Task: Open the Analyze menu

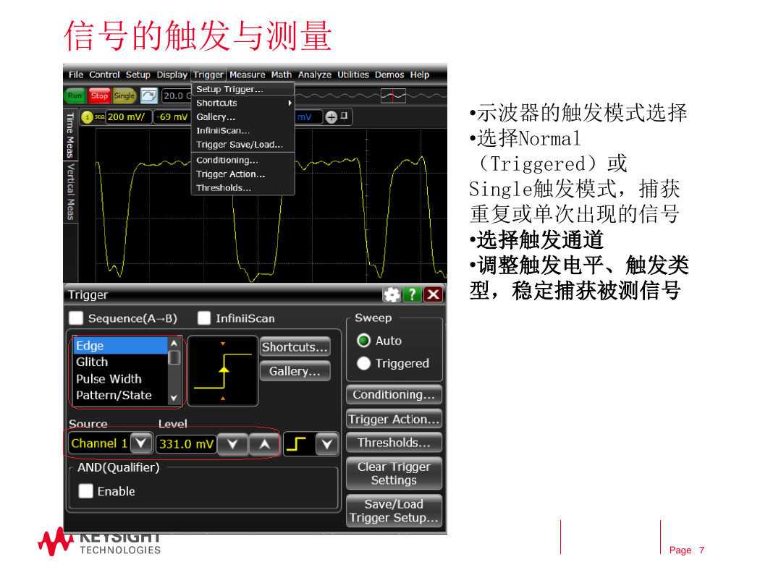Action: click(x=315, y=75)
